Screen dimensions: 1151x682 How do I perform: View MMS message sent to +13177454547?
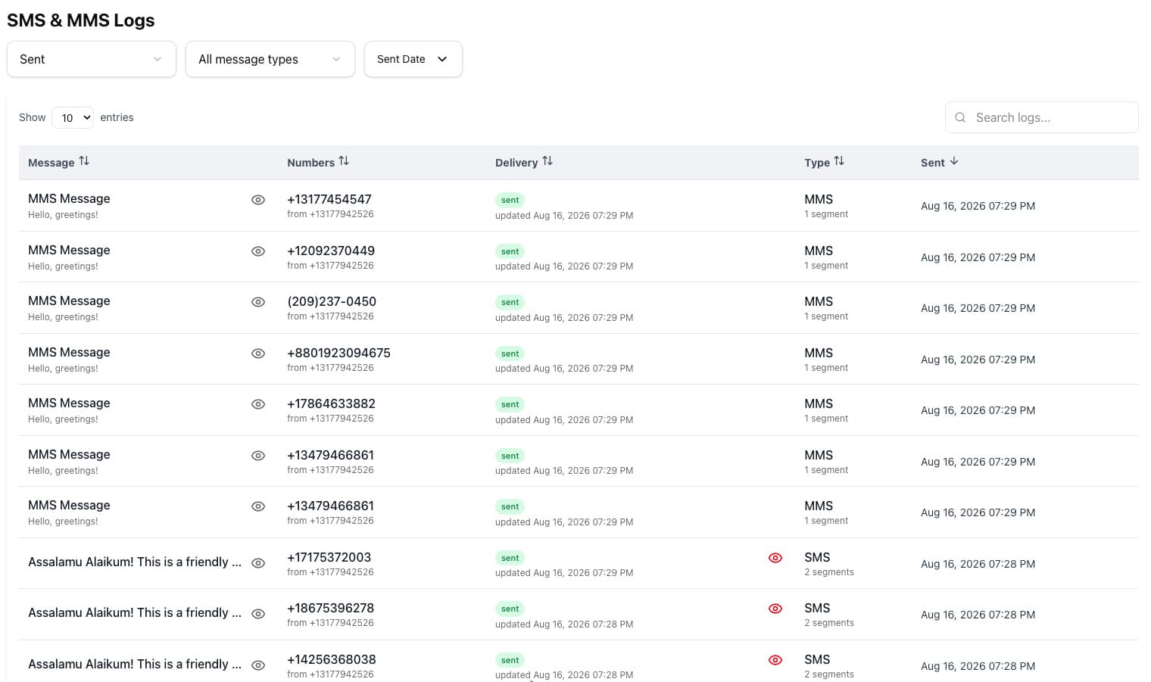[x=258, y=200]
